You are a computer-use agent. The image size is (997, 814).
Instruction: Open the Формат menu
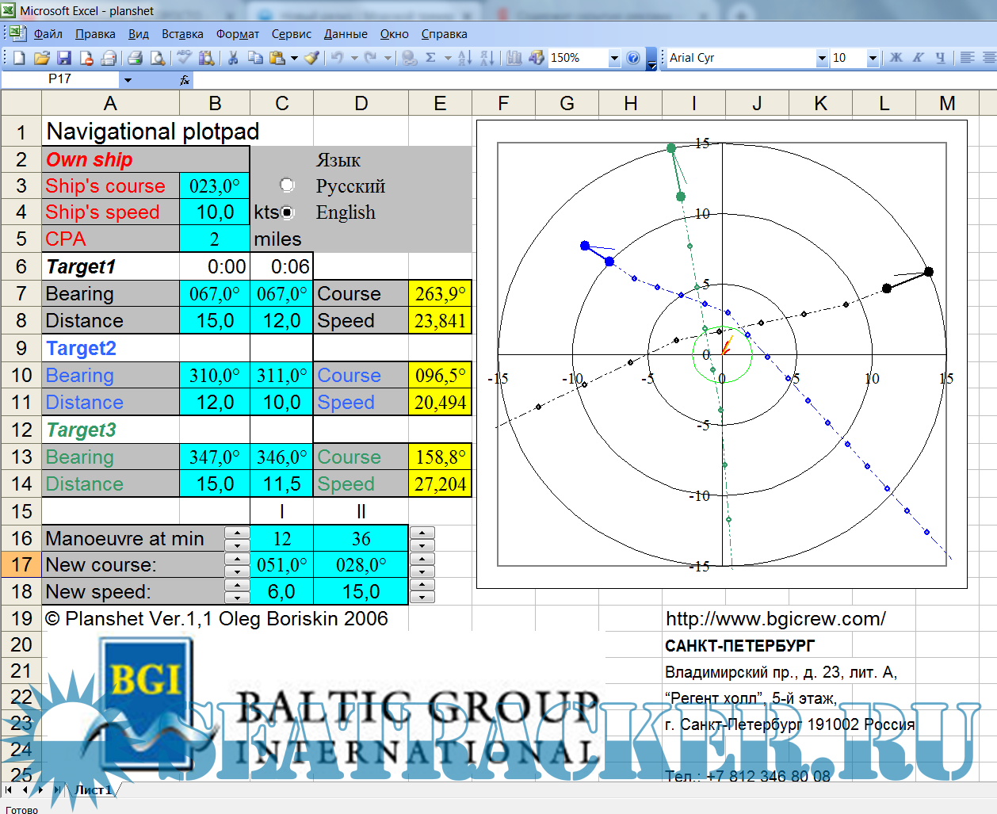(x=237, y=34)
